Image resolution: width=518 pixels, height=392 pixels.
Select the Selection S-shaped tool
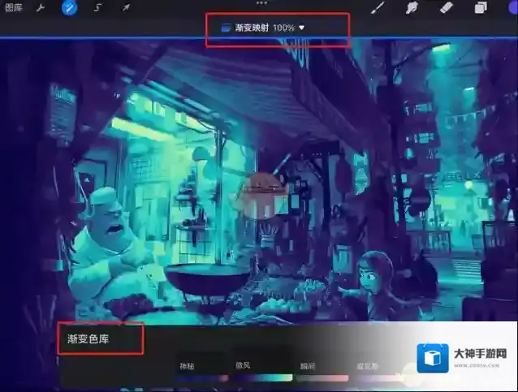[x=97, y=7]
